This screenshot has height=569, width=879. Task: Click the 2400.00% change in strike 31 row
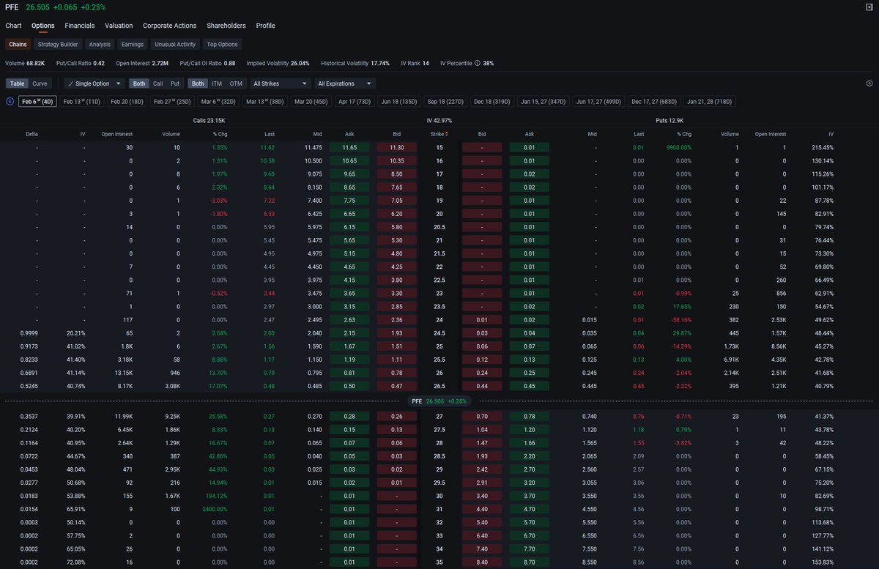point(214,509)
